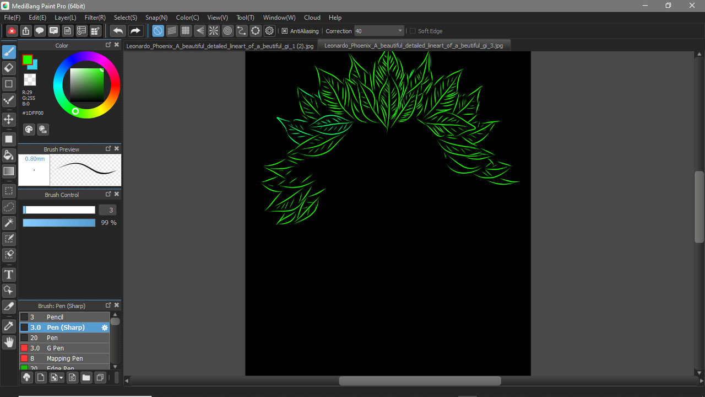Click the brush size slider
Screen dimensions: 705x397
pos(59,210)
